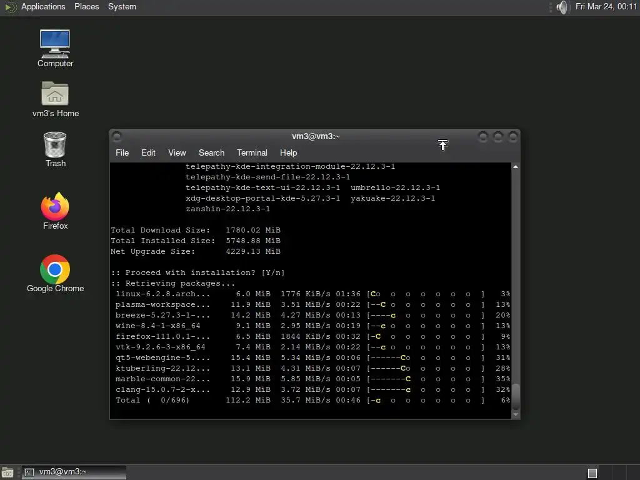Click the yakuake-22.12.3-1 text
This screenshot has width=640, height=480.
click(392, 198)
